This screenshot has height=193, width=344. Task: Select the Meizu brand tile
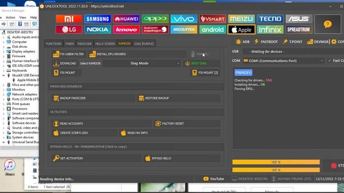point(241,19)
